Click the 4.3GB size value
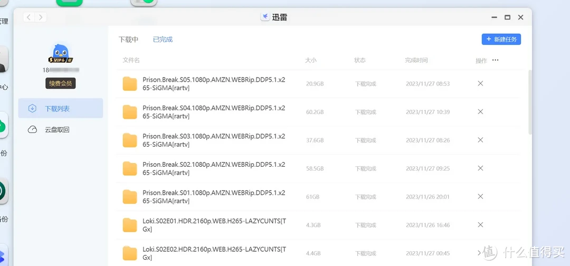 coord(313,225)
